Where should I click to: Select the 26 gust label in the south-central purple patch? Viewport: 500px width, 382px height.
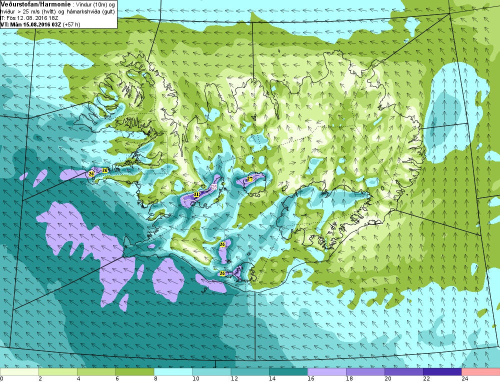pyautogui.click(x=222, y=244)
